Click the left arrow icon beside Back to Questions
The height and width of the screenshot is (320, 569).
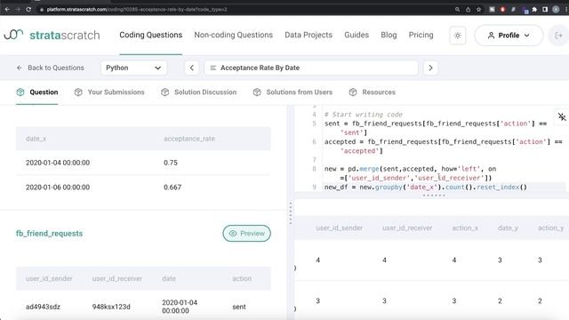(20, 68)
